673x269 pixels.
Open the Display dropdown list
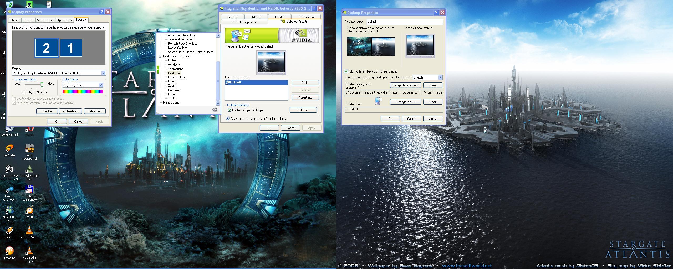[x=103, y=73]
